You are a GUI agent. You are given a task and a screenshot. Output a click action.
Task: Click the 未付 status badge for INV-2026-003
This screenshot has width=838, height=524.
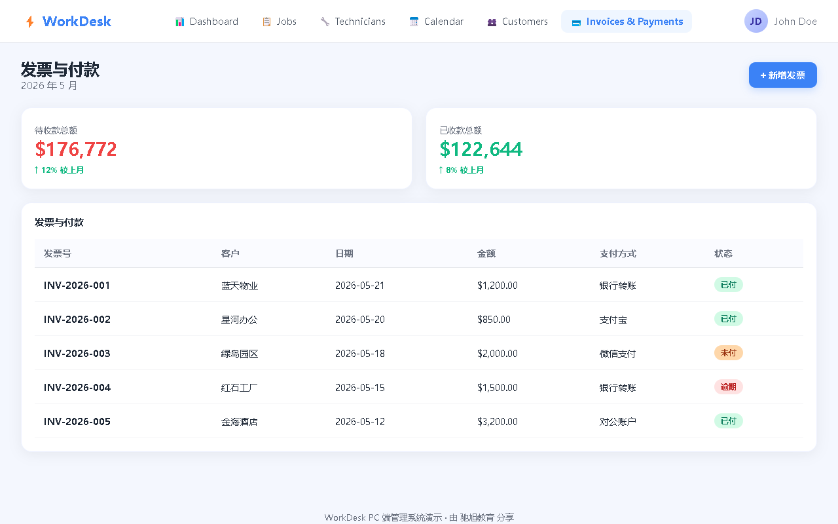tap(729, 353)
